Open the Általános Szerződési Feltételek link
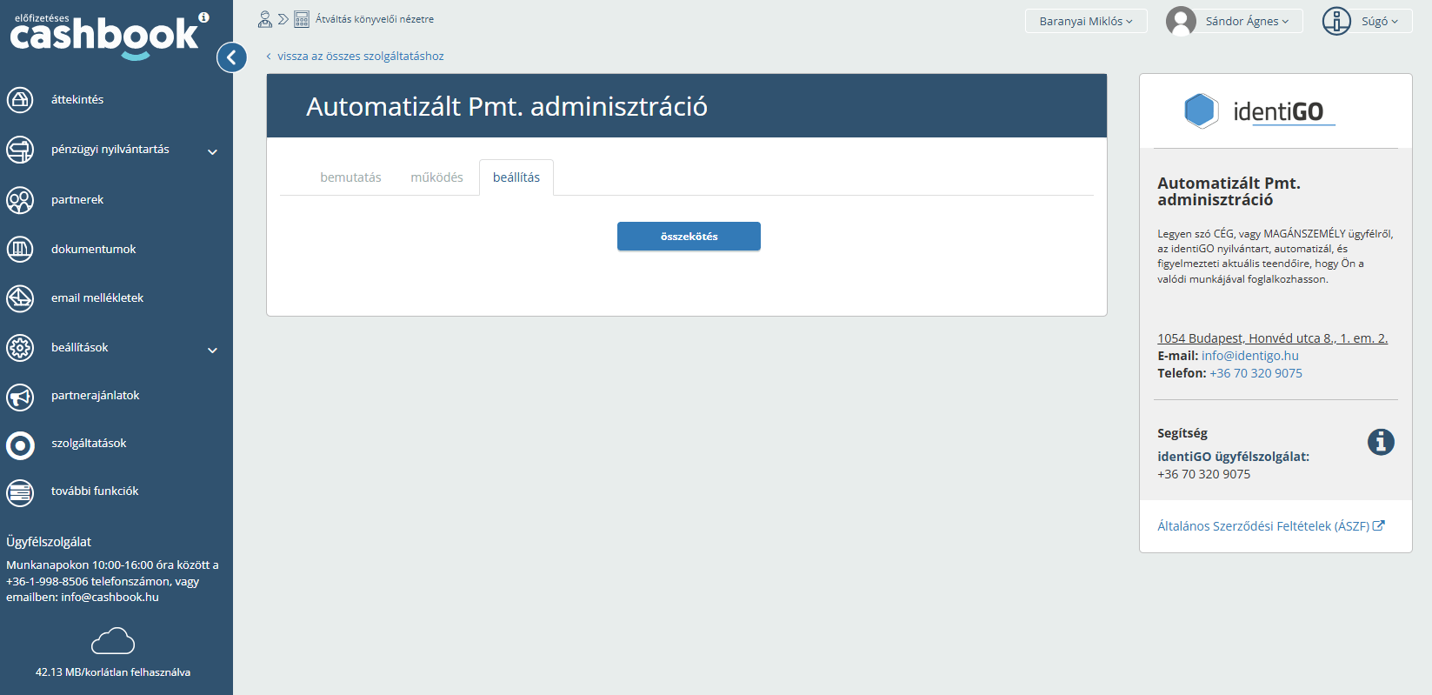1432x695 pixels. (1262, 526)
